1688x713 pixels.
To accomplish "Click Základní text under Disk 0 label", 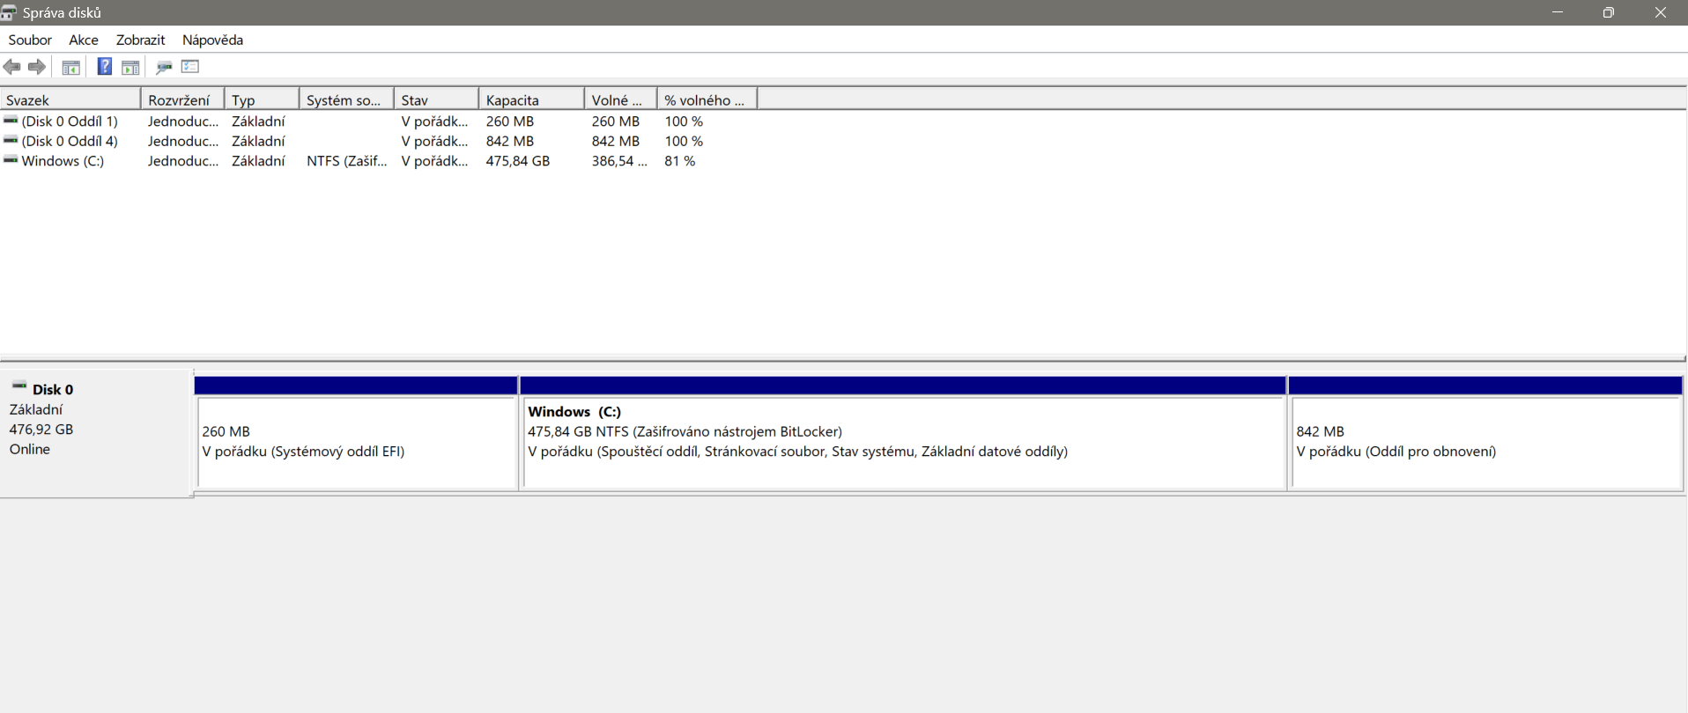I will coord(36,409).
